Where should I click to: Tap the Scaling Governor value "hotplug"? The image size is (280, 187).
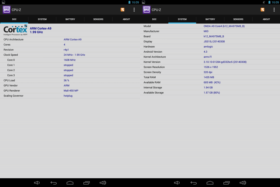click(x=68, y=96)
